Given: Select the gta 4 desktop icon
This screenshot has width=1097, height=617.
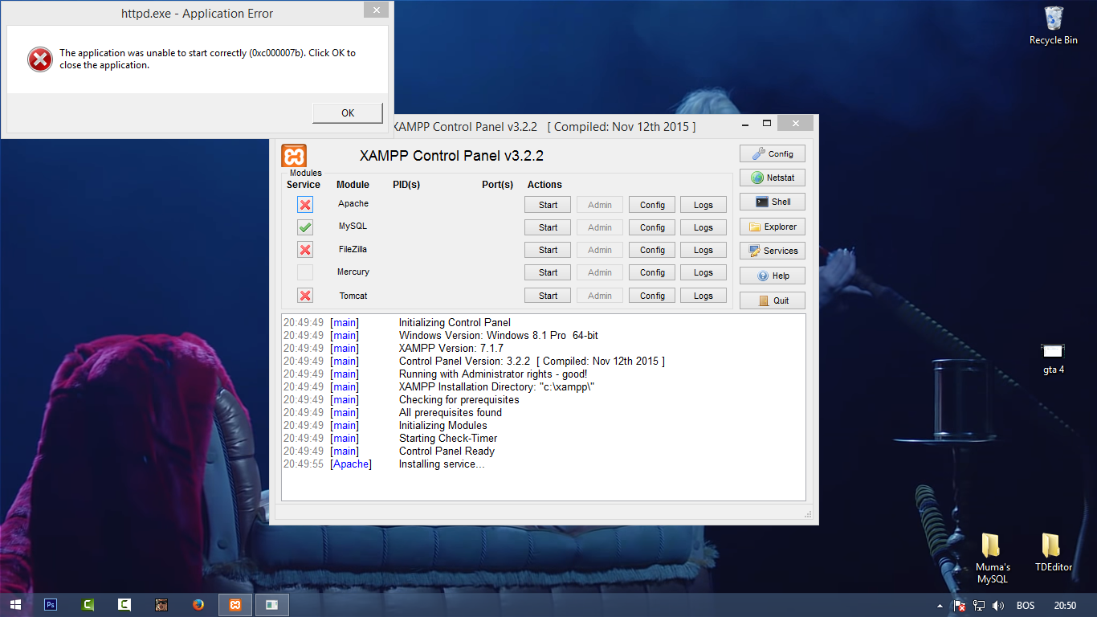Looking at the screenshot, I should click(x=1054, y=359).
